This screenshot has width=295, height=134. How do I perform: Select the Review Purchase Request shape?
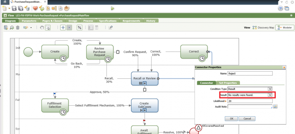point(100,52)
